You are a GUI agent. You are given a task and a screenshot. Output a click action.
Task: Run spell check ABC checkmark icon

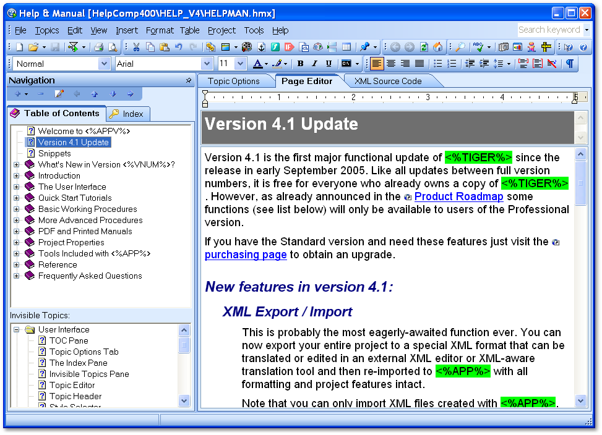point(478,47)
